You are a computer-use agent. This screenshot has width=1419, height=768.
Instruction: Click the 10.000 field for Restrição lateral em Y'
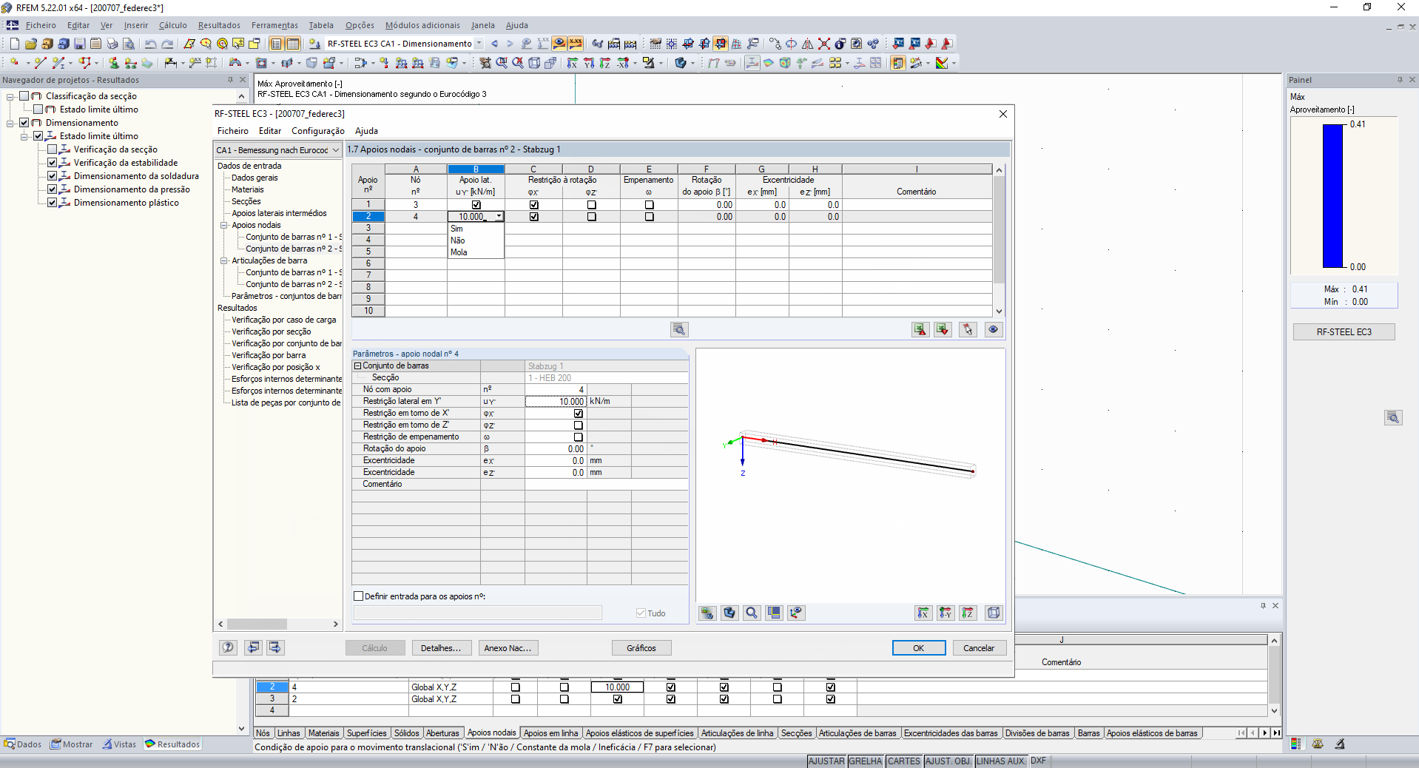point(556,402)
